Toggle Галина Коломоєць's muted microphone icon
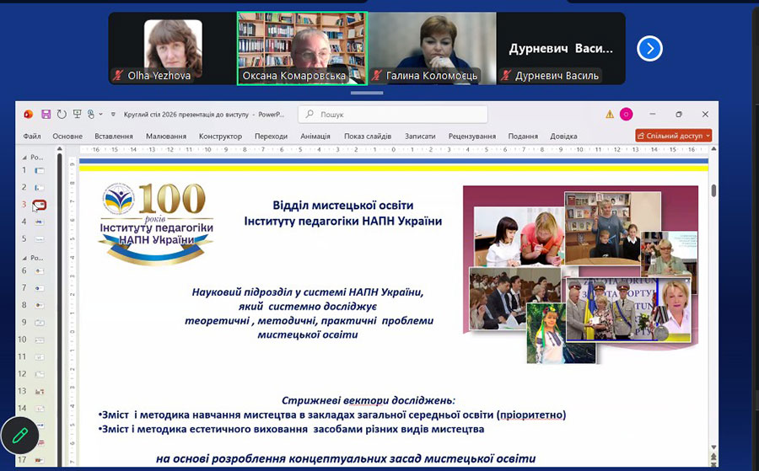 coord(377,76)
